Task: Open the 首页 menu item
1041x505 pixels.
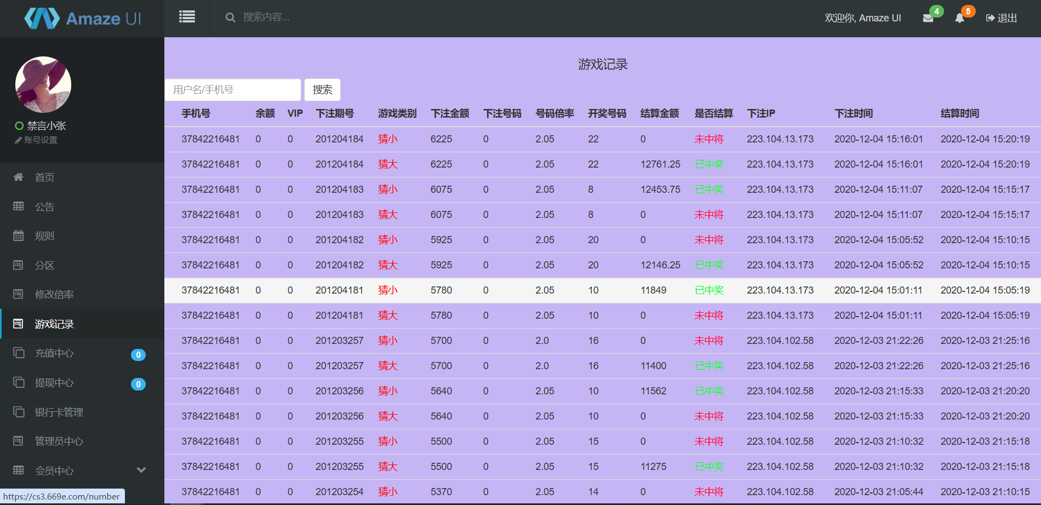Action: (82, 177)
